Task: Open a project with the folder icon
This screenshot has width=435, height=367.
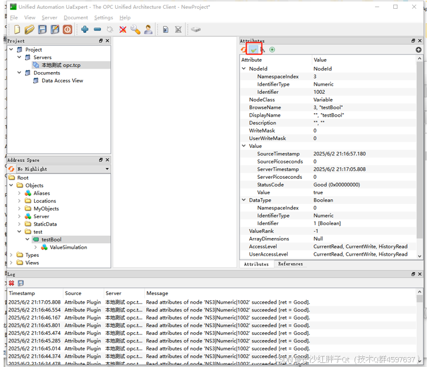Action: (x=29, y=29)
